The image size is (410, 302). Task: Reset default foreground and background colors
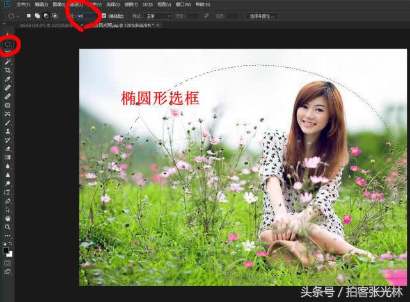pos(4,243)
